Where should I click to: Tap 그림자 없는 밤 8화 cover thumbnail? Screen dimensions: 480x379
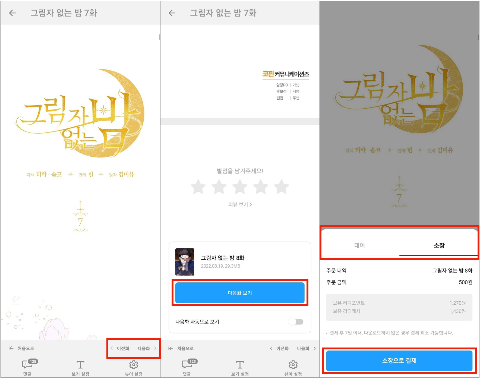(185, 262)
